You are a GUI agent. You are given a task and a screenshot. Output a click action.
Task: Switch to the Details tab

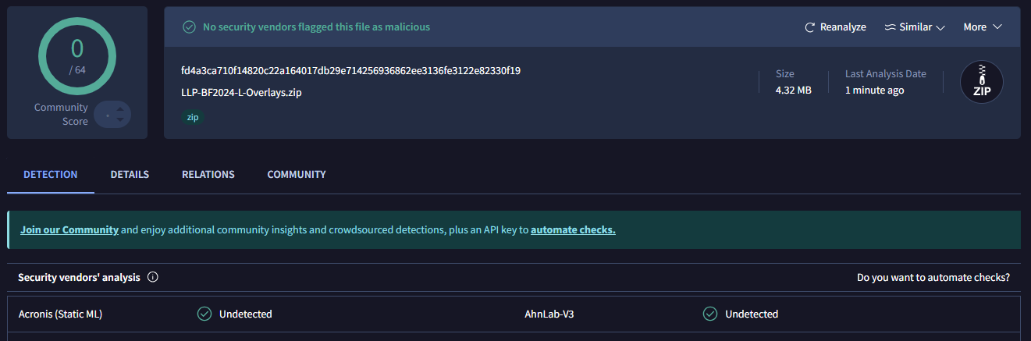[x=130, y=174]
